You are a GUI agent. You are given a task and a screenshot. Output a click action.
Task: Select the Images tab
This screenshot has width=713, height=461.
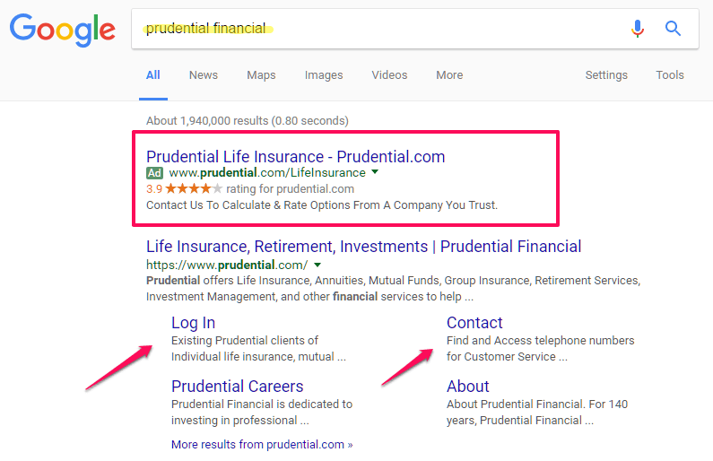[x=323, y=75]
